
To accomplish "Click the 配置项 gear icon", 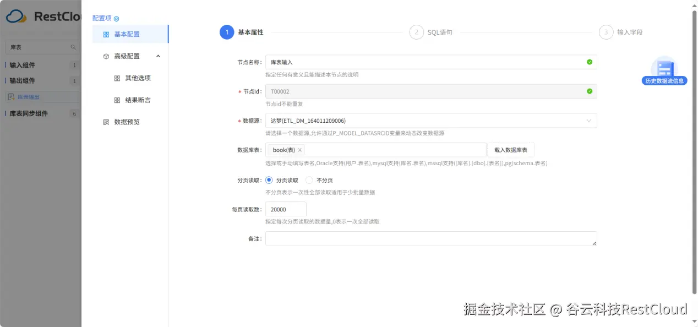I will pyautogui.click(x=116, y=18).
